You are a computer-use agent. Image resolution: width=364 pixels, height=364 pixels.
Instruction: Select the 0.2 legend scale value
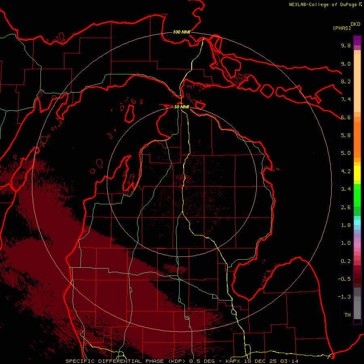click(x=346, y=261)
